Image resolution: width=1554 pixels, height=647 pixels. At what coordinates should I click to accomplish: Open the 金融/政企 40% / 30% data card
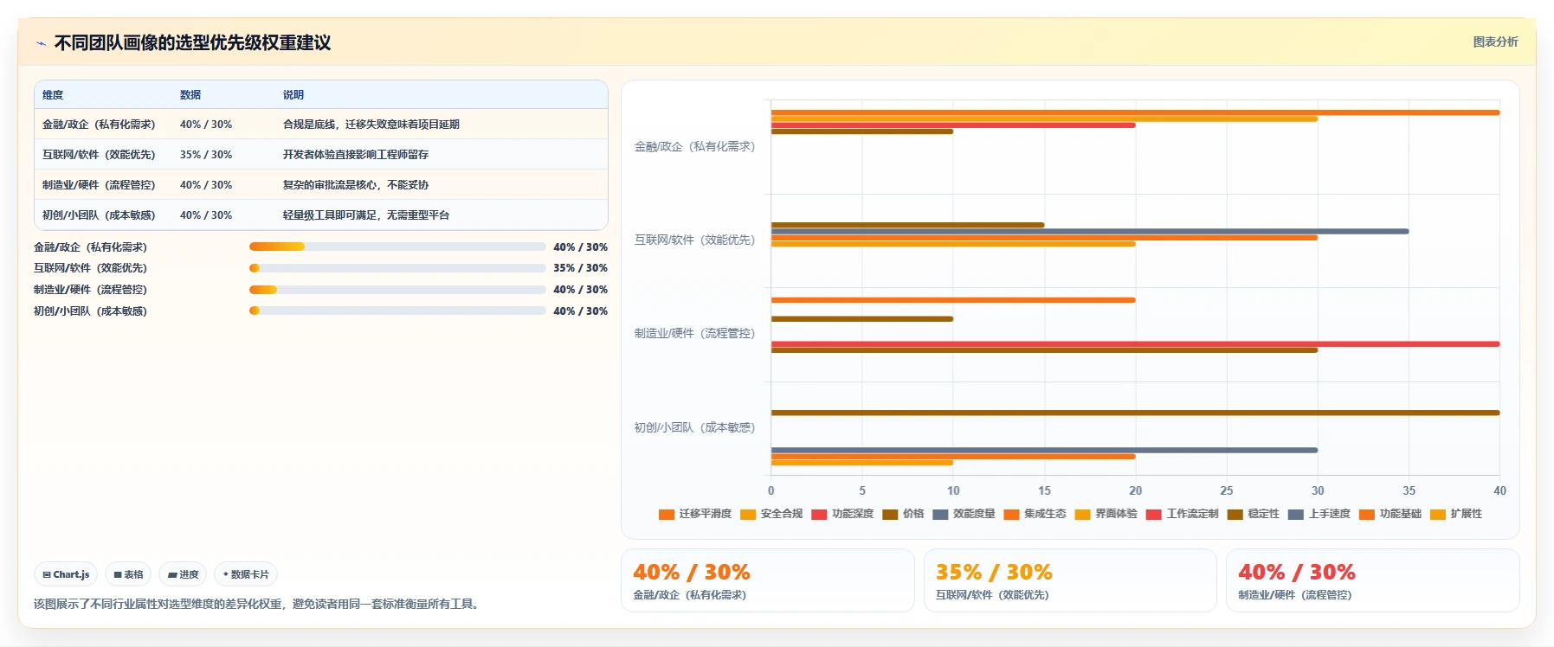(768, 580)
